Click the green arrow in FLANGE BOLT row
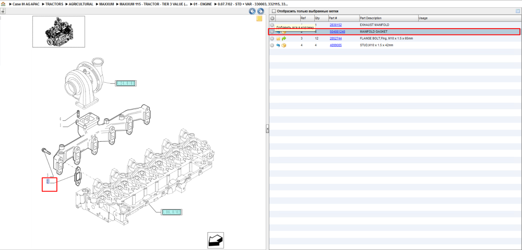 pyautogui.click(x=284, y=39)
